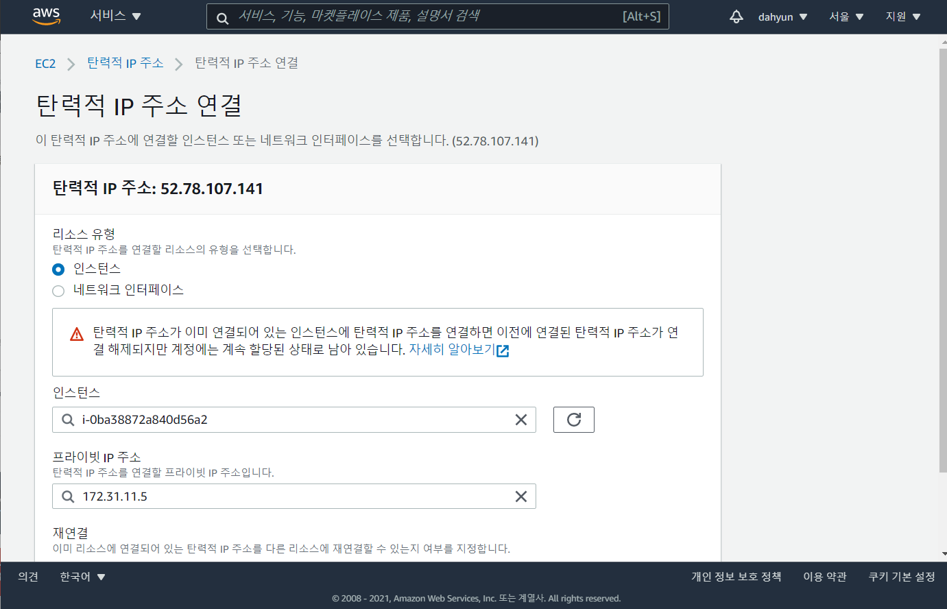Click the 탄력적 IP 주소 연결 breadcrumb text
Viewport: 947px width, 609px height.
(x=247, y=63)
